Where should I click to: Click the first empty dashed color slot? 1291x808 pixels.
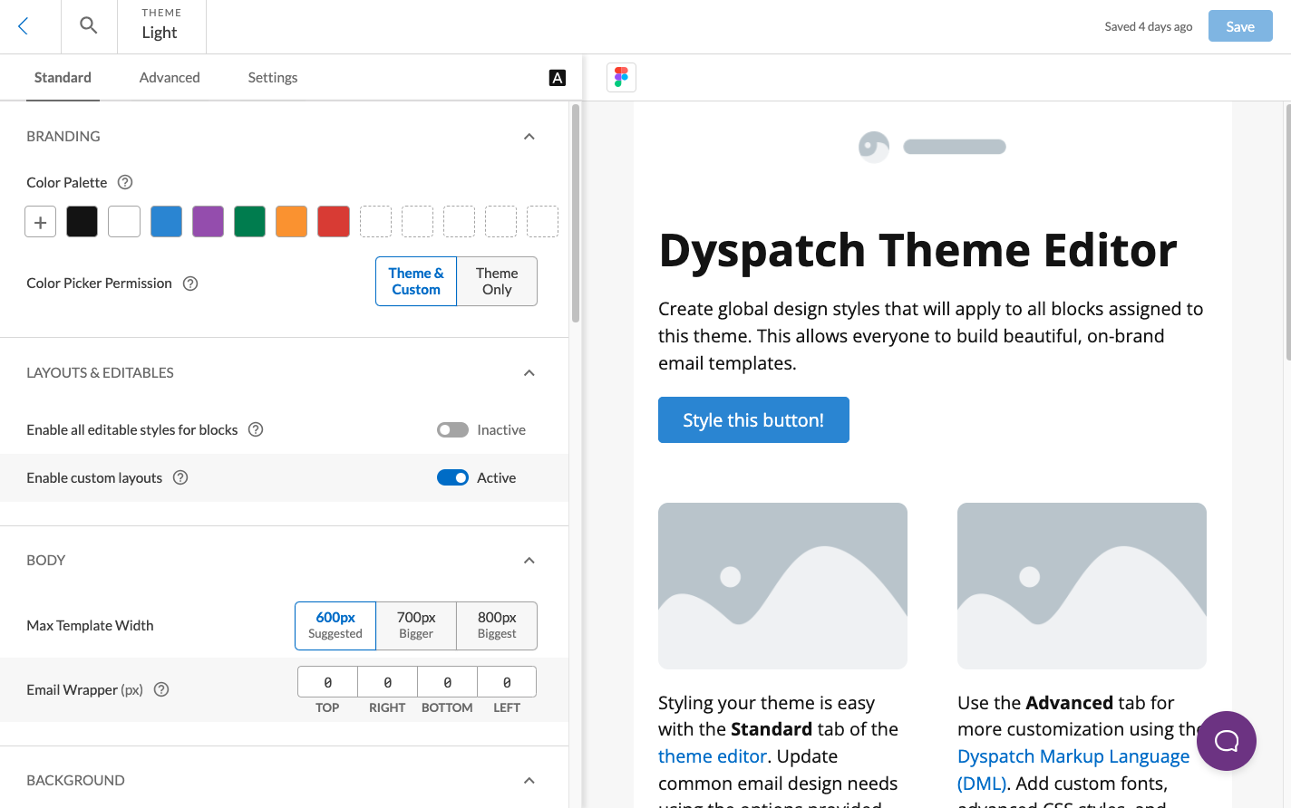375,222
